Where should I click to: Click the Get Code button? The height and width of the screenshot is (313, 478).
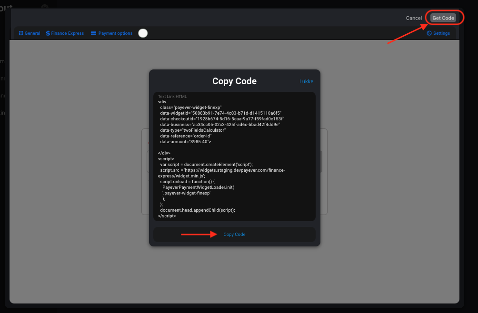tap(443, 18)
